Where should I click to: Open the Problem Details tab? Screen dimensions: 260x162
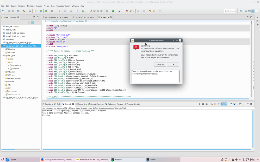pos(132,104)
